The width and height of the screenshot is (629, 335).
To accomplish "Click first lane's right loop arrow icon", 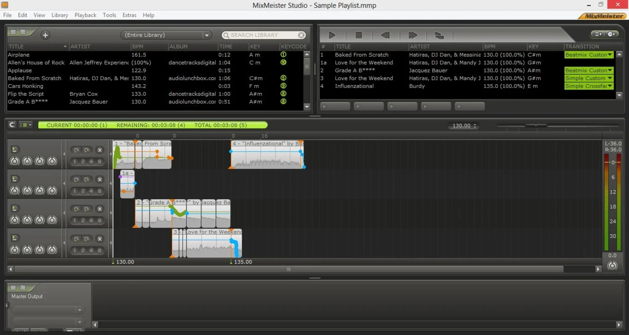I will 86,150.
